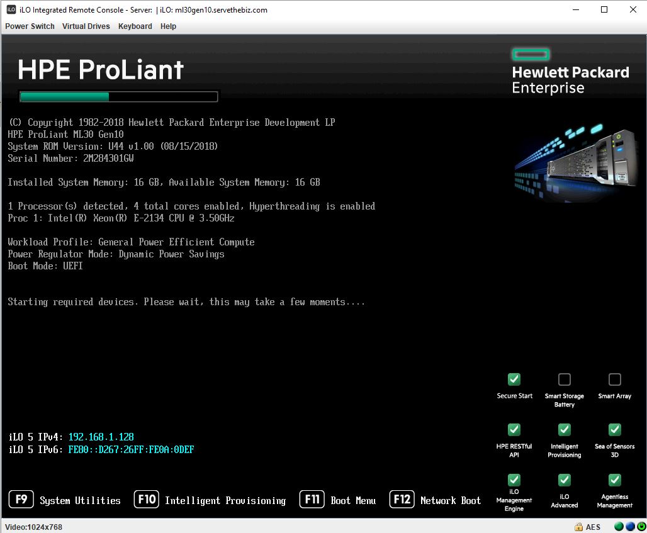Open the Virtual Drives menu
Viewport: 647px width, 533px height.
86,26
